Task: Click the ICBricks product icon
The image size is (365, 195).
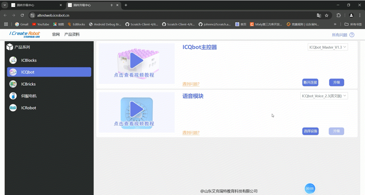Action: (x=13, y=84)
